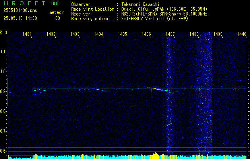Click the 1440 time marker
This screenshot has height=159, width=250.
pos(242,34)
